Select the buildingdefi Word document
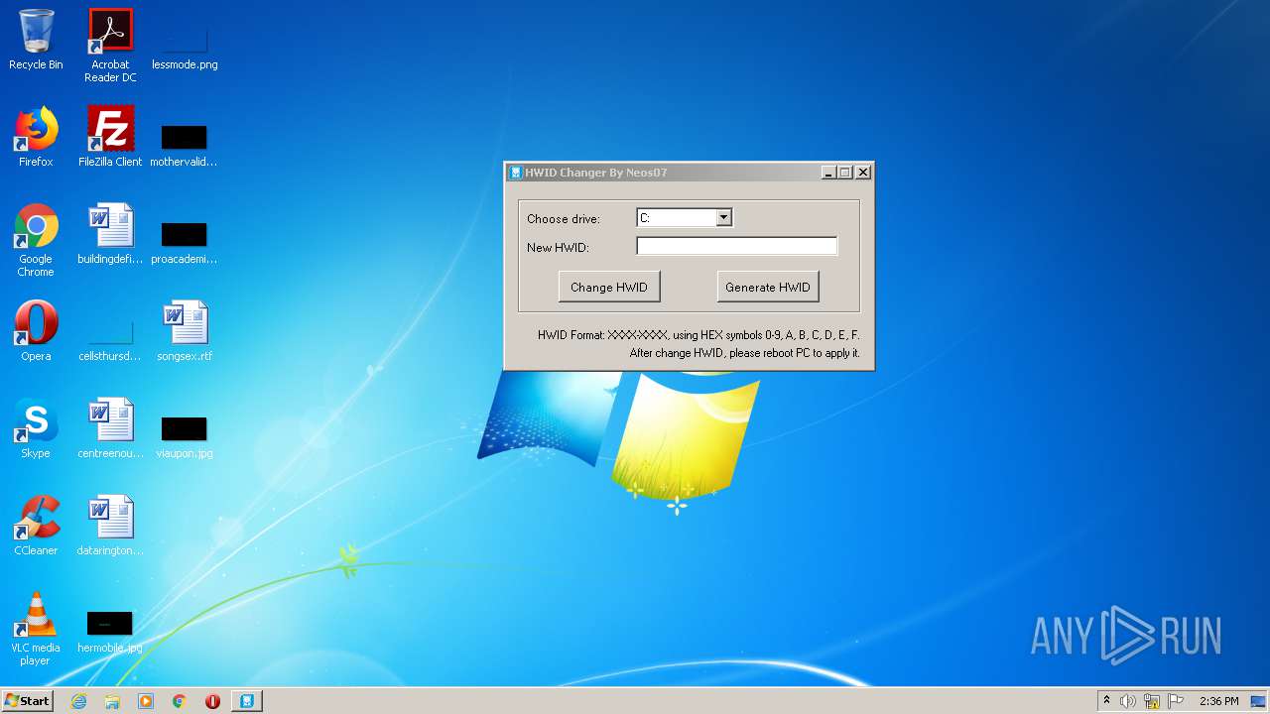The height and width of the screenshot is (714, 1270). 110,234
